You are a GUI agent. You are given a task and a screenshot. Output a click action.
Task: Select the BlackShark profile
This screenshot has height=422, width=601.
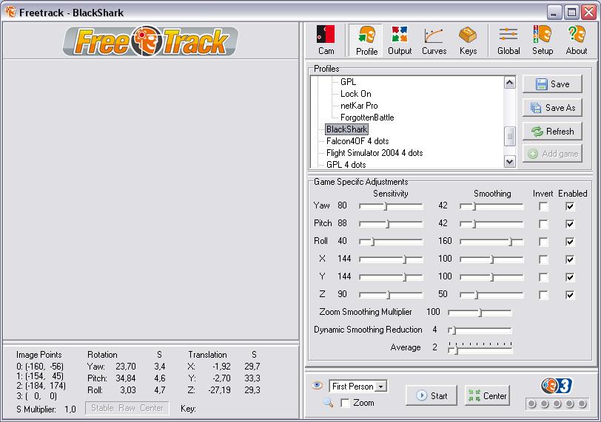tap(347, 129)
